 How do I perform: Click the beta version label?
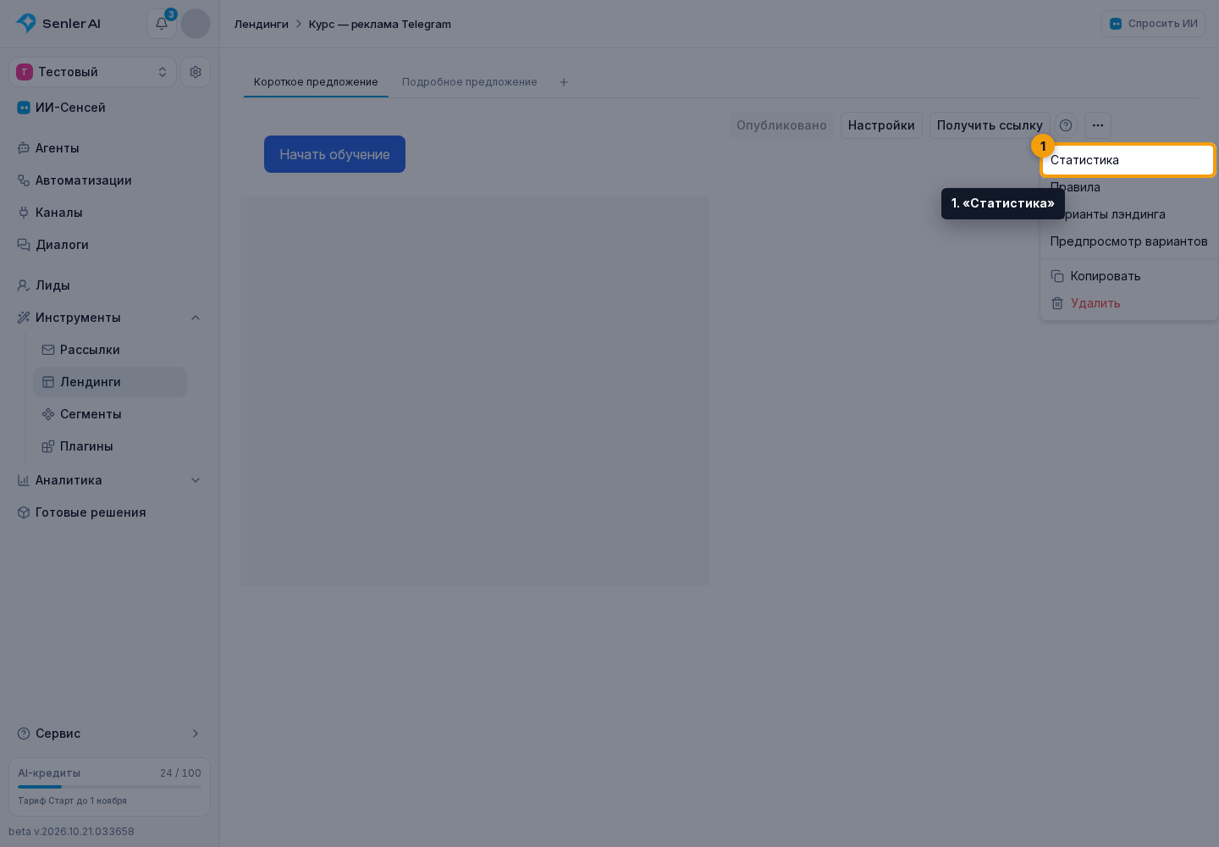pos(72,832)
